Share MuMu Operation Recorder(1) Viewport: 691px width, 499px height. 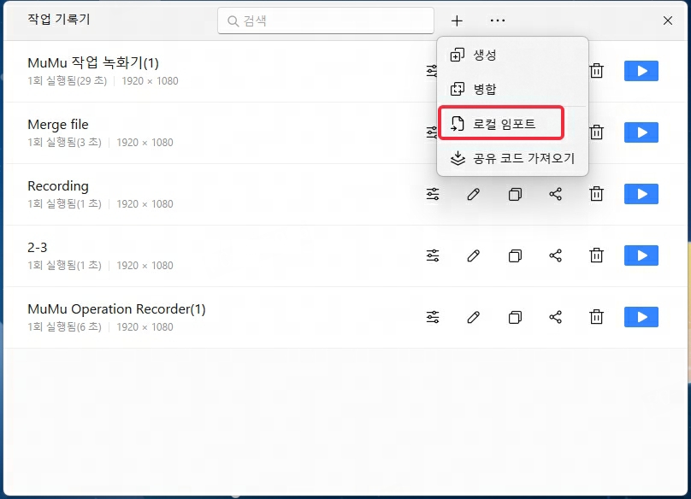click(556, 318)
